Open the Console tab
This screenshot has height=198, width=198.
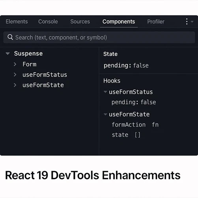pyautogui.click(x=48, y=22)
